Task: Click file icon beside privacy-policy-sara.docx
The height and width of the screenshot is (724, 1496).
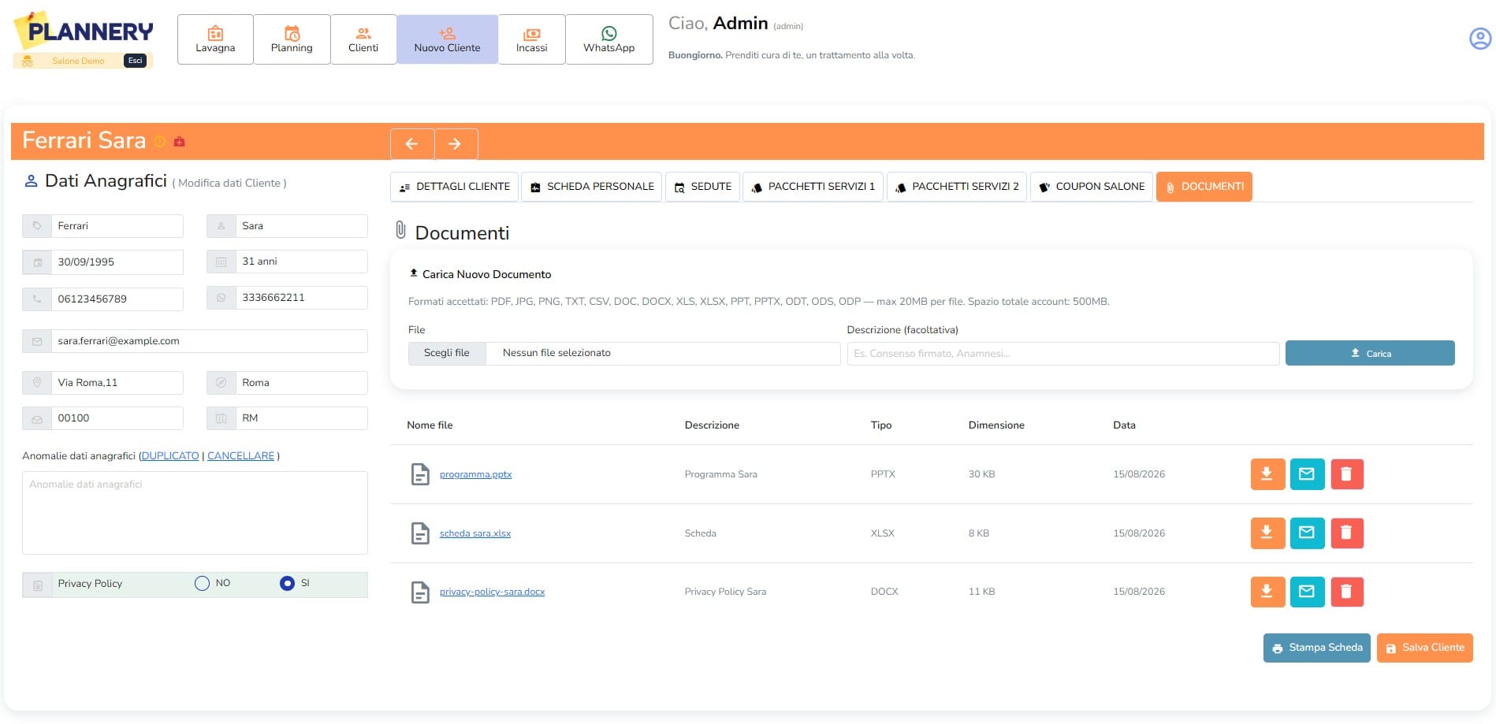Action: [x=421, y=592]
